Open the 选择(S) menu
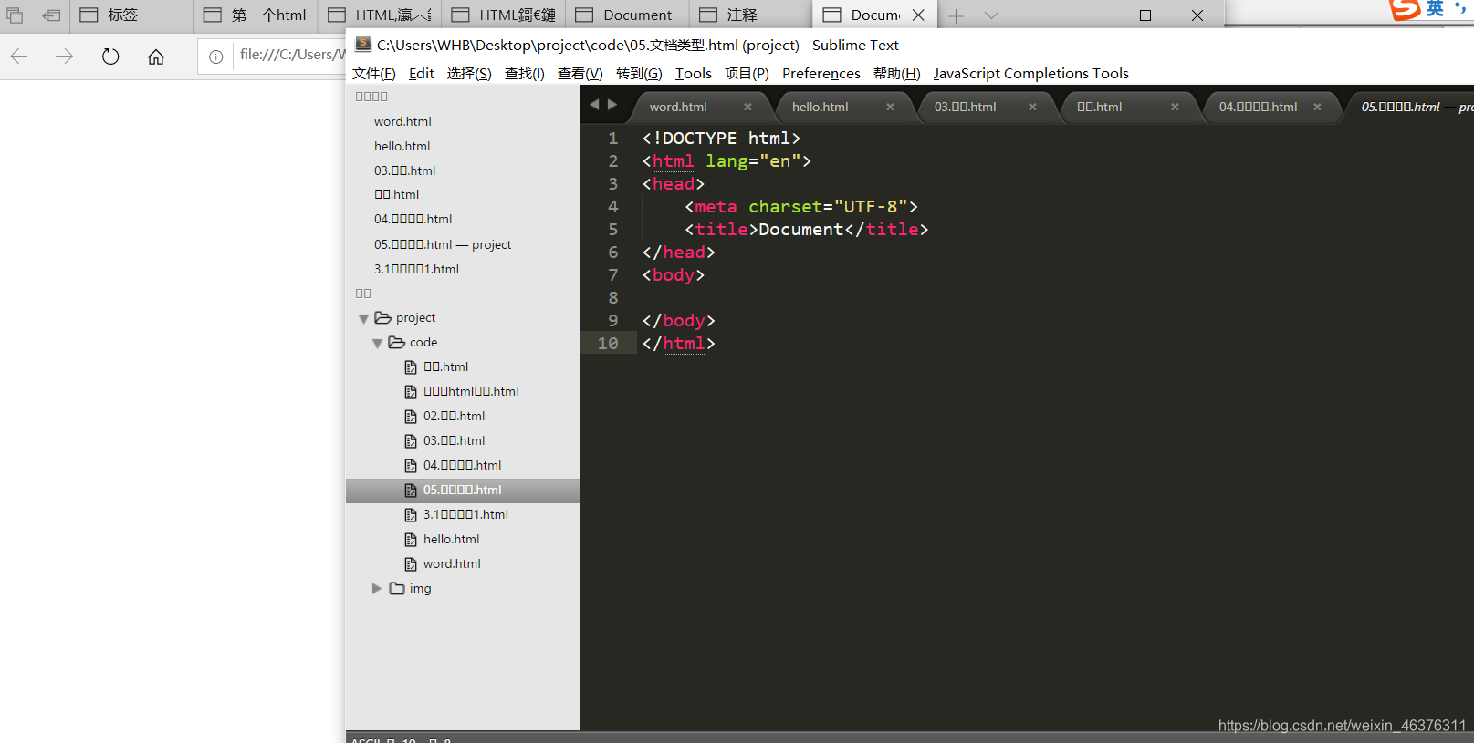The width and height of the screenshot is (1474, 743). pos(469,74)
